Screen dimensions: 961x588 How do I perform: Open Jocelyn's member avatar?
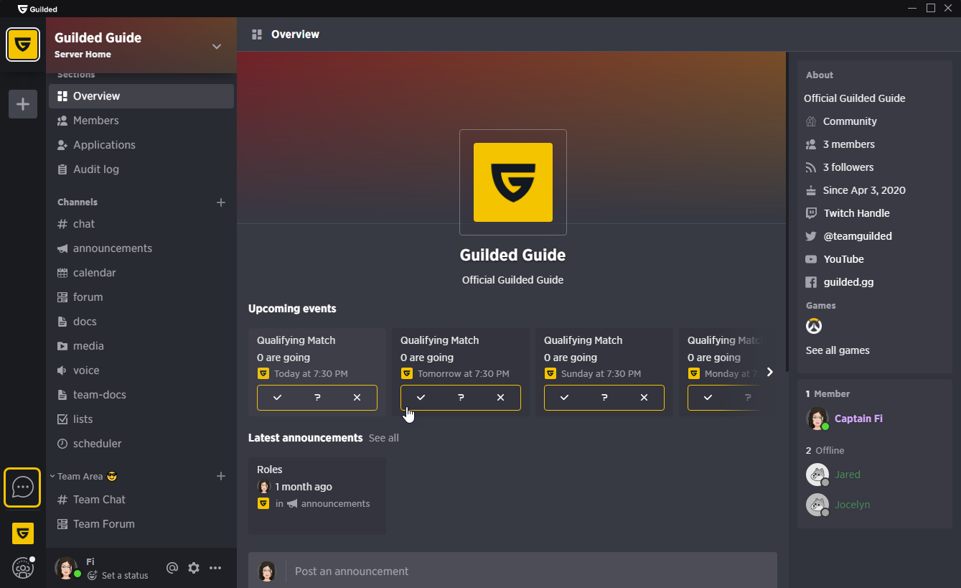pyautogui.click(x=817, y=505)
